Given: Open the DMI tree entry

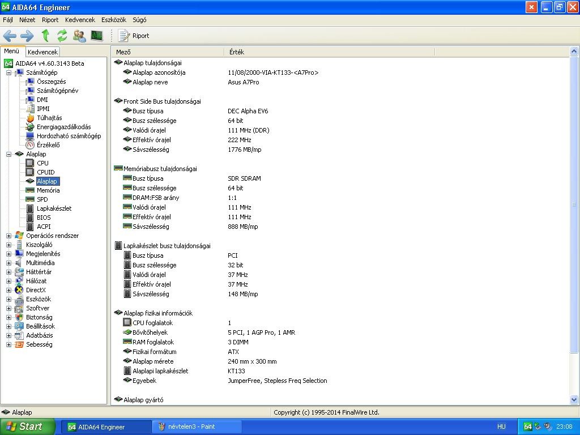Looking at the screenshot, I should click(x=42, y=100).
